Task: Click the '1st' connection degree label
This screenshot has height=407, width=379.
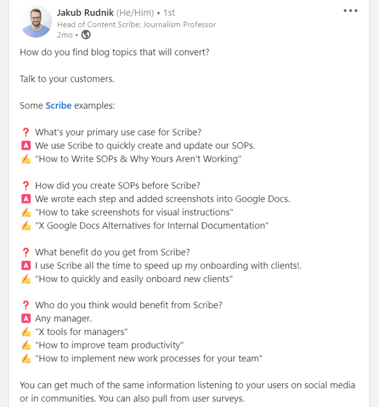Action: pyautogui.click(x=169, y=12)
